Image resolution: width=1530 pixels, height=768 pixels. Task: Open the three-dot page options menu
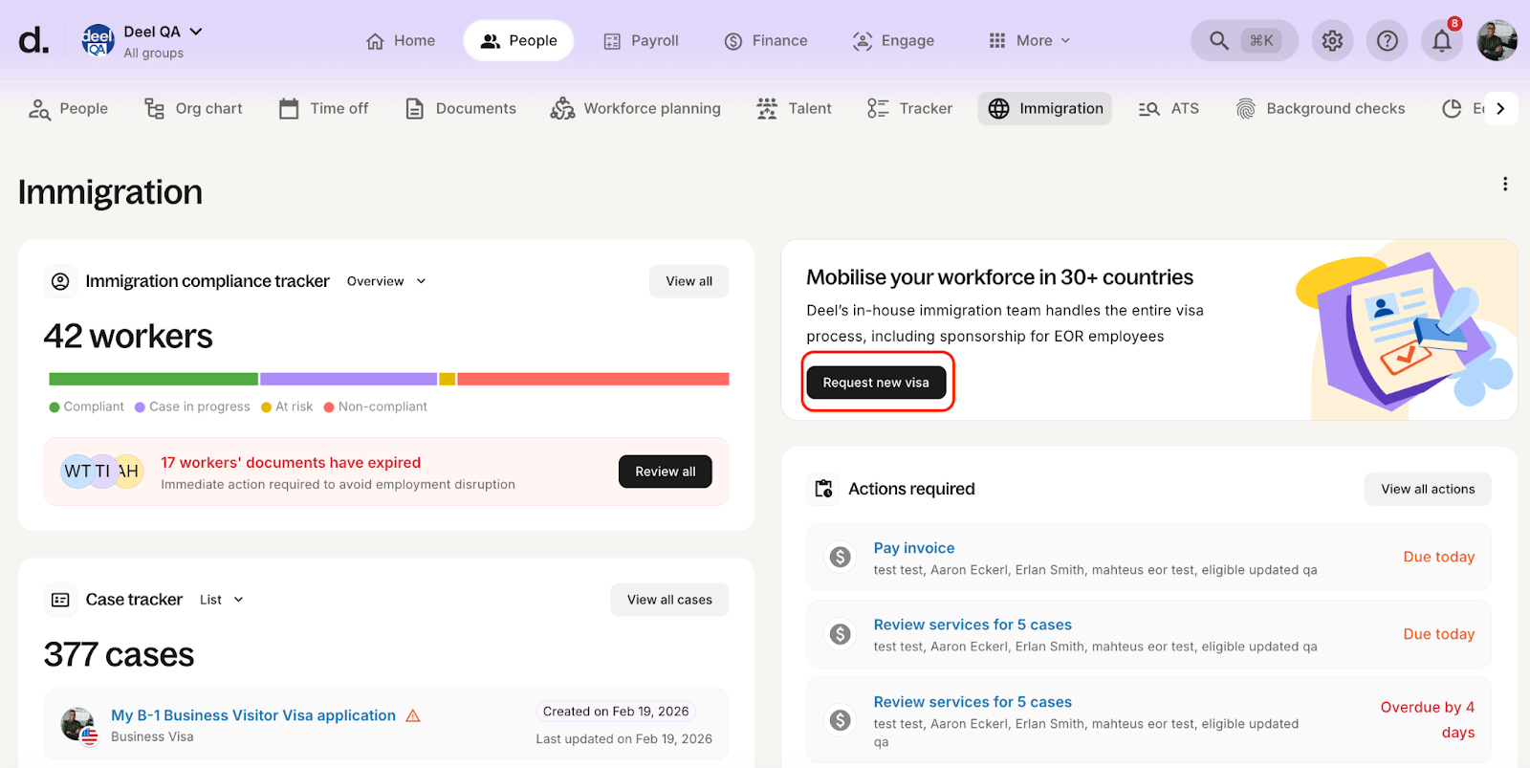pos(1504,184)
